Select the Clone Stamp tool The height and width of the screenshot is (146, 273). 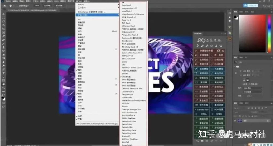pyautogui.click(x=3, y=47)
